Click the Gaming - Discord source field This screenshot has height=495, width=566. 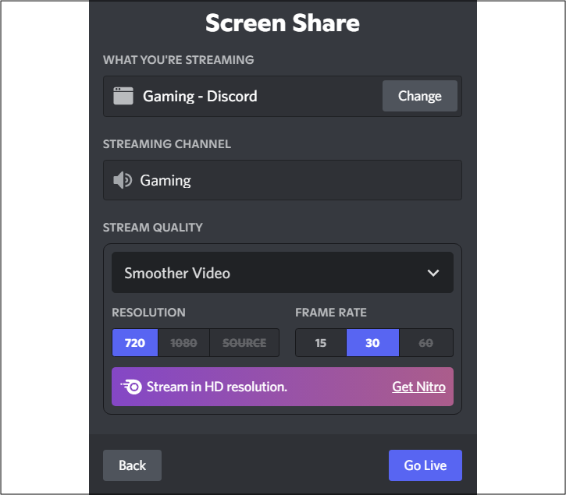pyautogui.click(x=283, y=96)
